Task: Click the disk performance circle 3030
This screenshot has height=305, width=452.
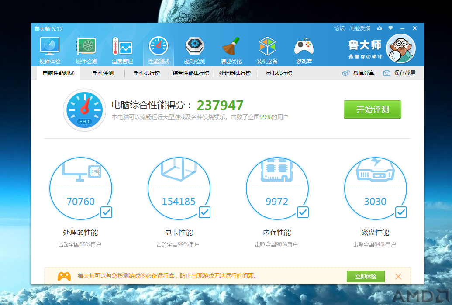Action: tap(375, 188)
